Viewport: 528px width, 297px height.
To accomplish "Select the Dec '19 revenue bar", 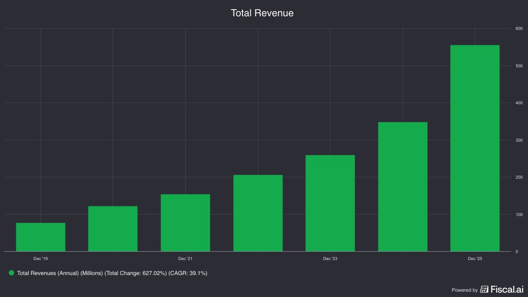I will (40, 237).
